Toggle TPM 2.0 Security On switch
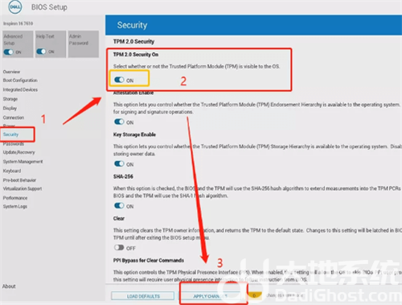The height and width of the screenshot is (305, 402). [x=119, y=80]
